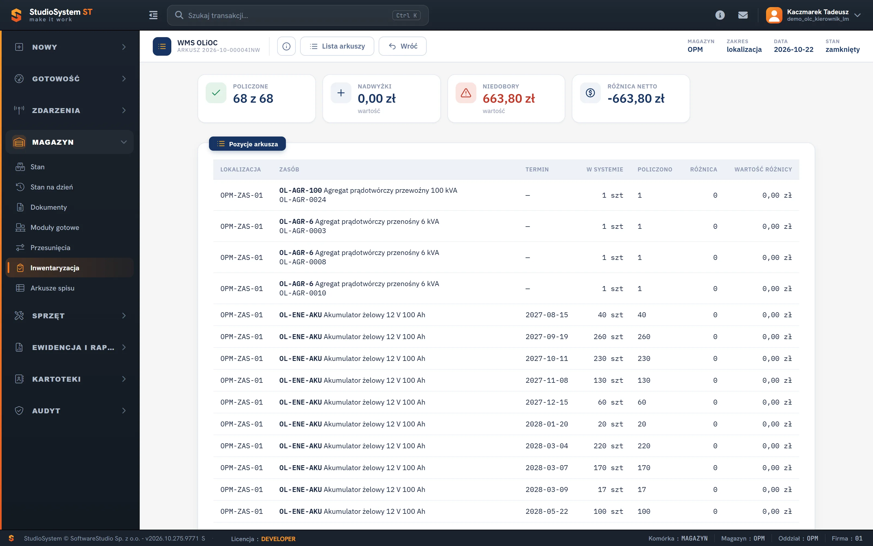Open Stan na dzień menu item

pyautogui.click(x=70, y=187)
